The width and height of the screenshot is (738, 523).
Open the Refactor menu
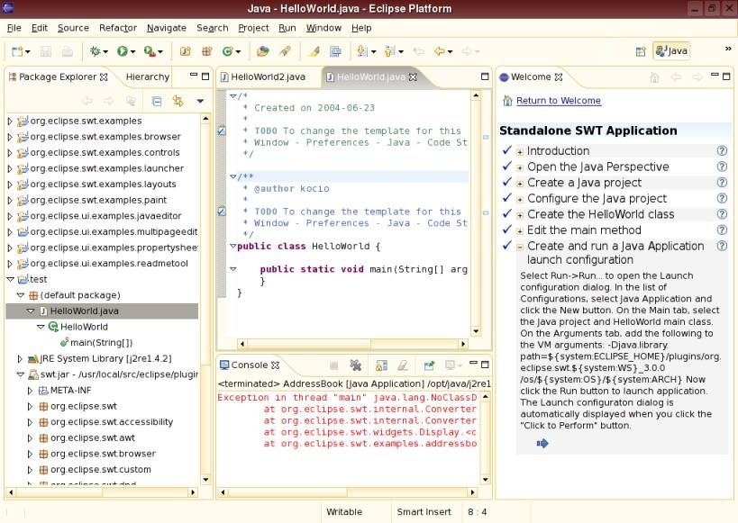pos(118,28)
